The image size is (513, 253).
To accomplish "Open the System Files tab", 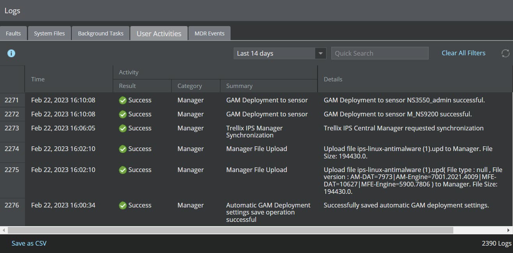I will click(x=49, y=33).
